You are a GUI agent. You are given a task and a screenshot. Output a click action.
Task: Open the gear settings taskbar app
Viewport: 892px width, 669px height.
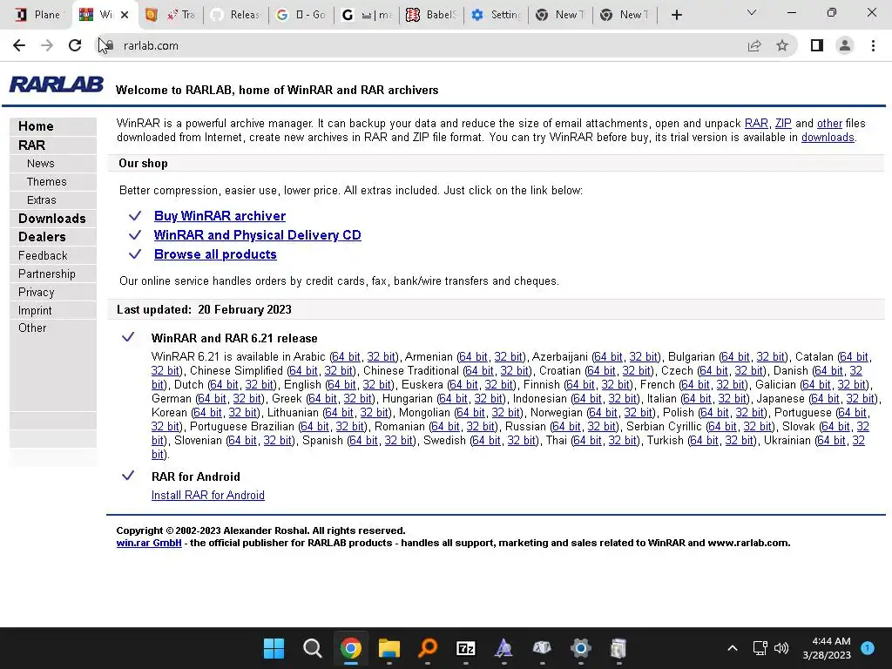(x=580, y=648)
